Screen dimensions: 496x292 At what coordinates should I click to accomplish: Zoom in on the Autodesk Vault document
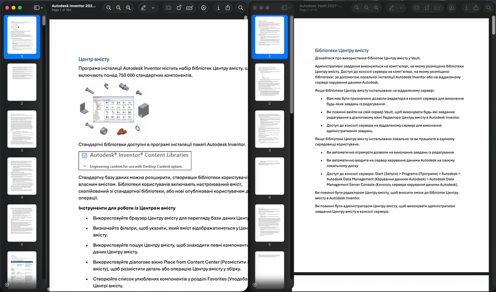click(376, 8)
